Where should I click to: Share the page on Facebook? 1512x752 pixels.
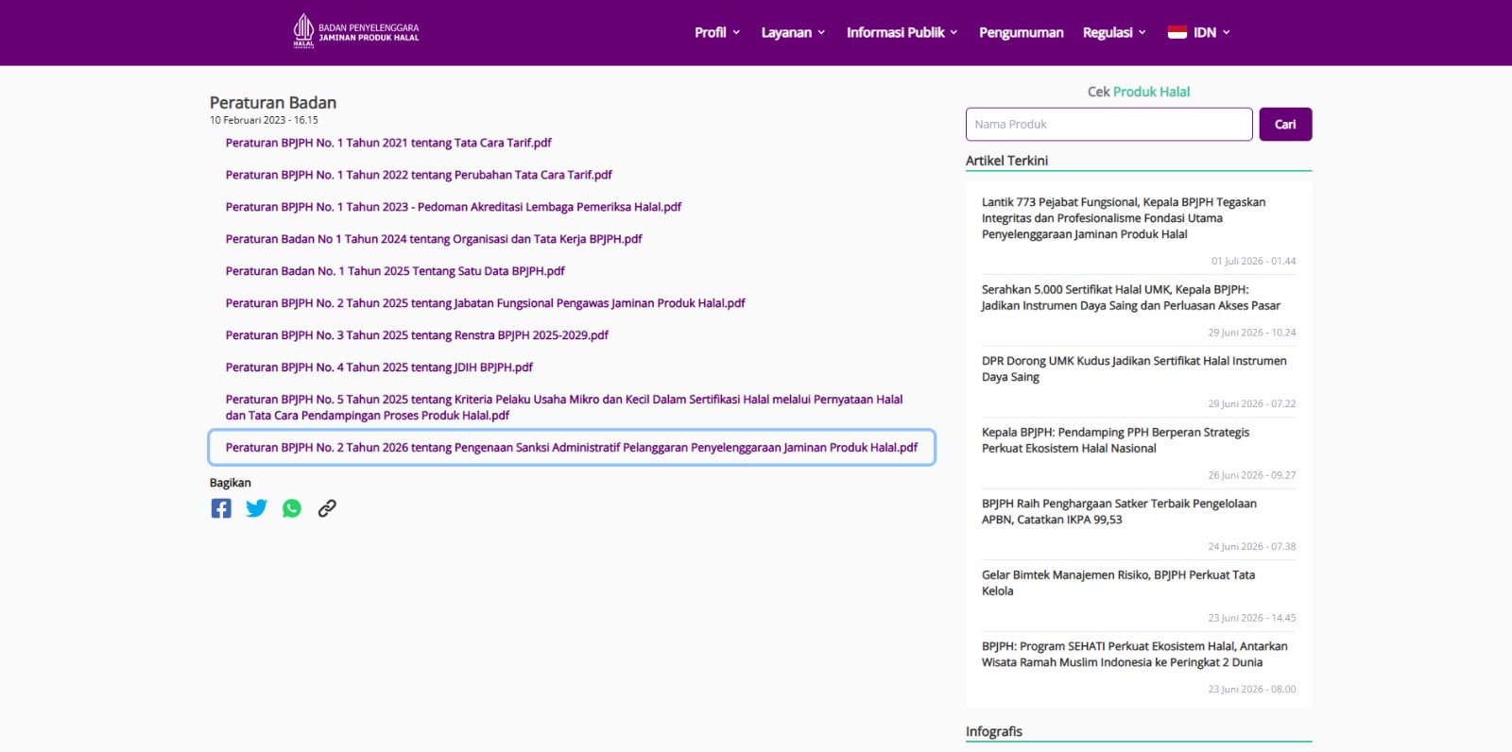[221, 508]
